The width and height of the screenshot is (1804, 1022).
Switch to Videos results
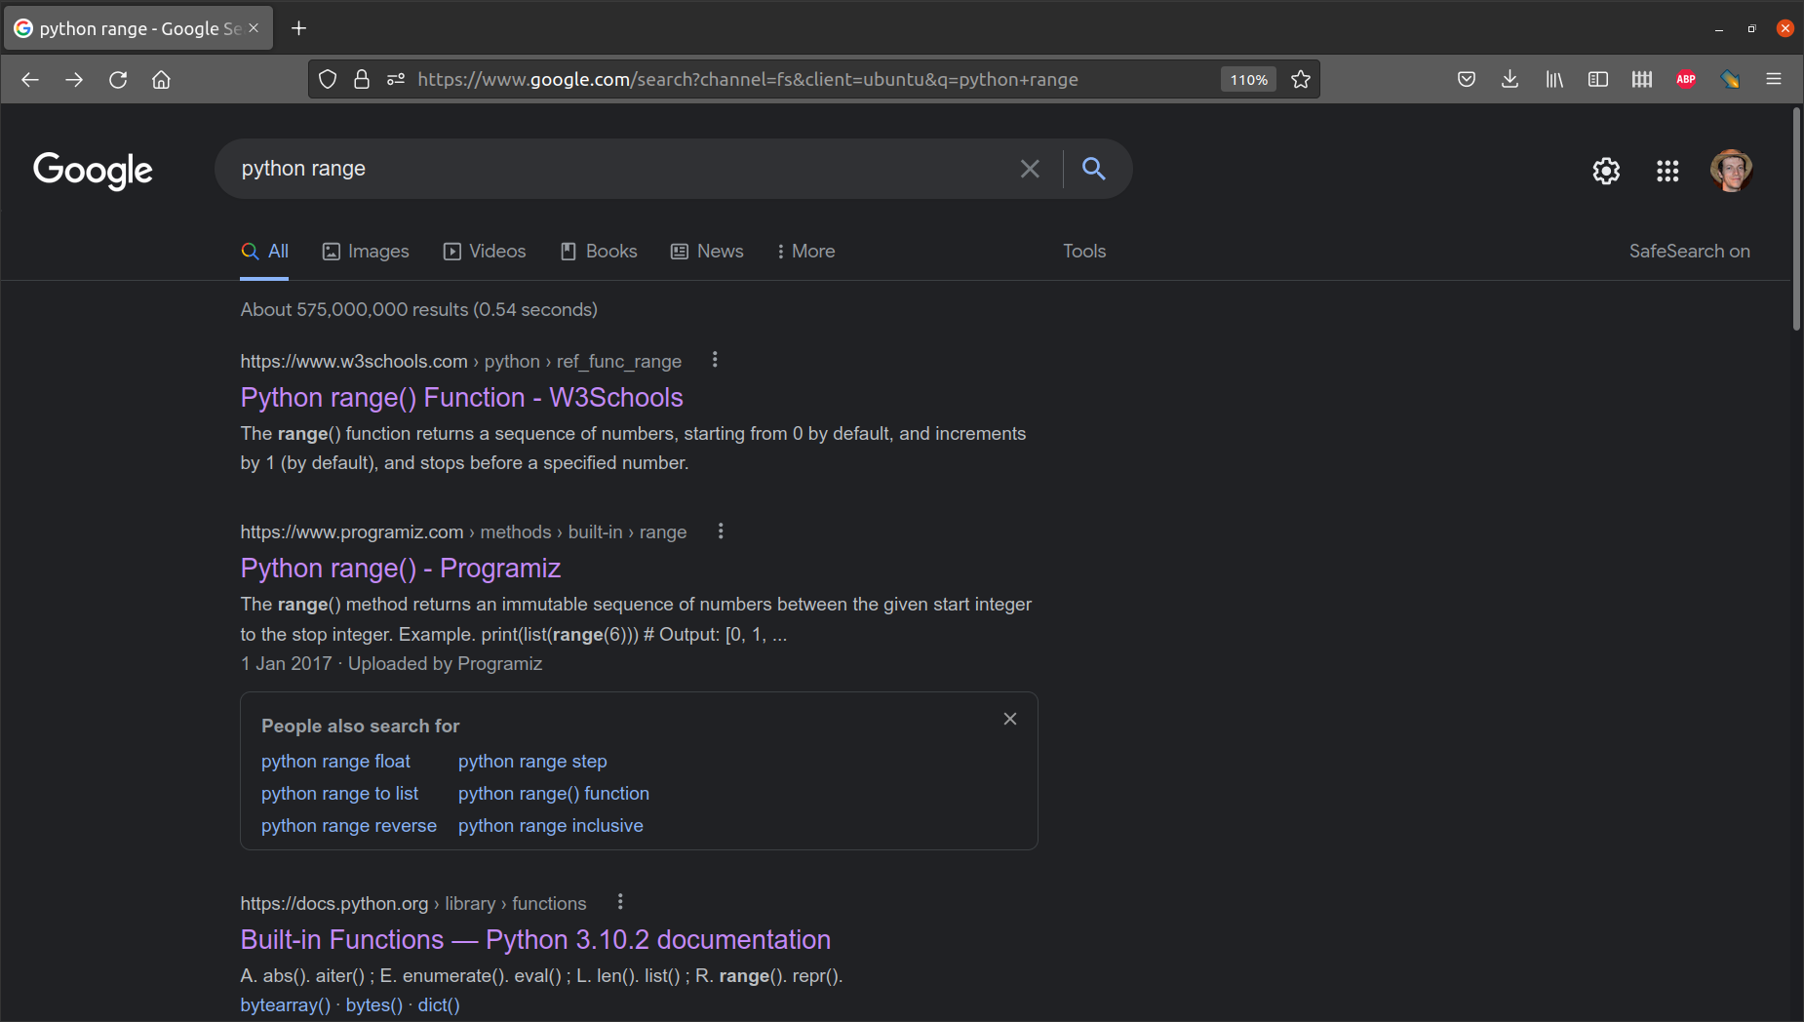485,252
